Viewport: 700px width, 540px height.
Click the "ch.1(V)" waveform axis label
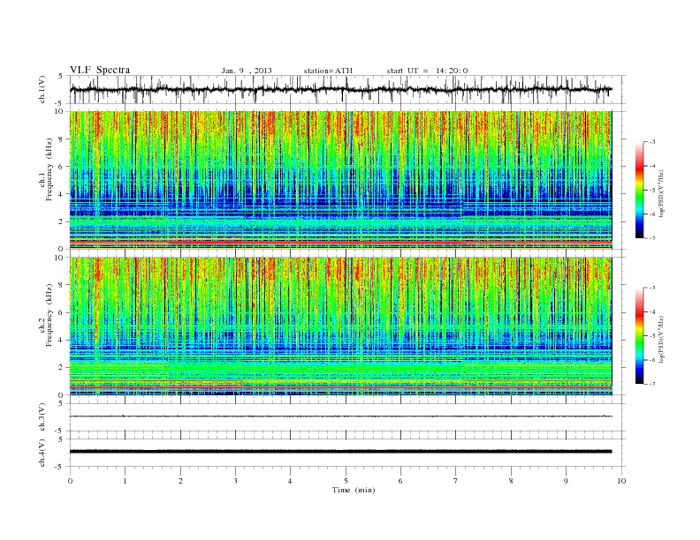[x=42, y=89]
